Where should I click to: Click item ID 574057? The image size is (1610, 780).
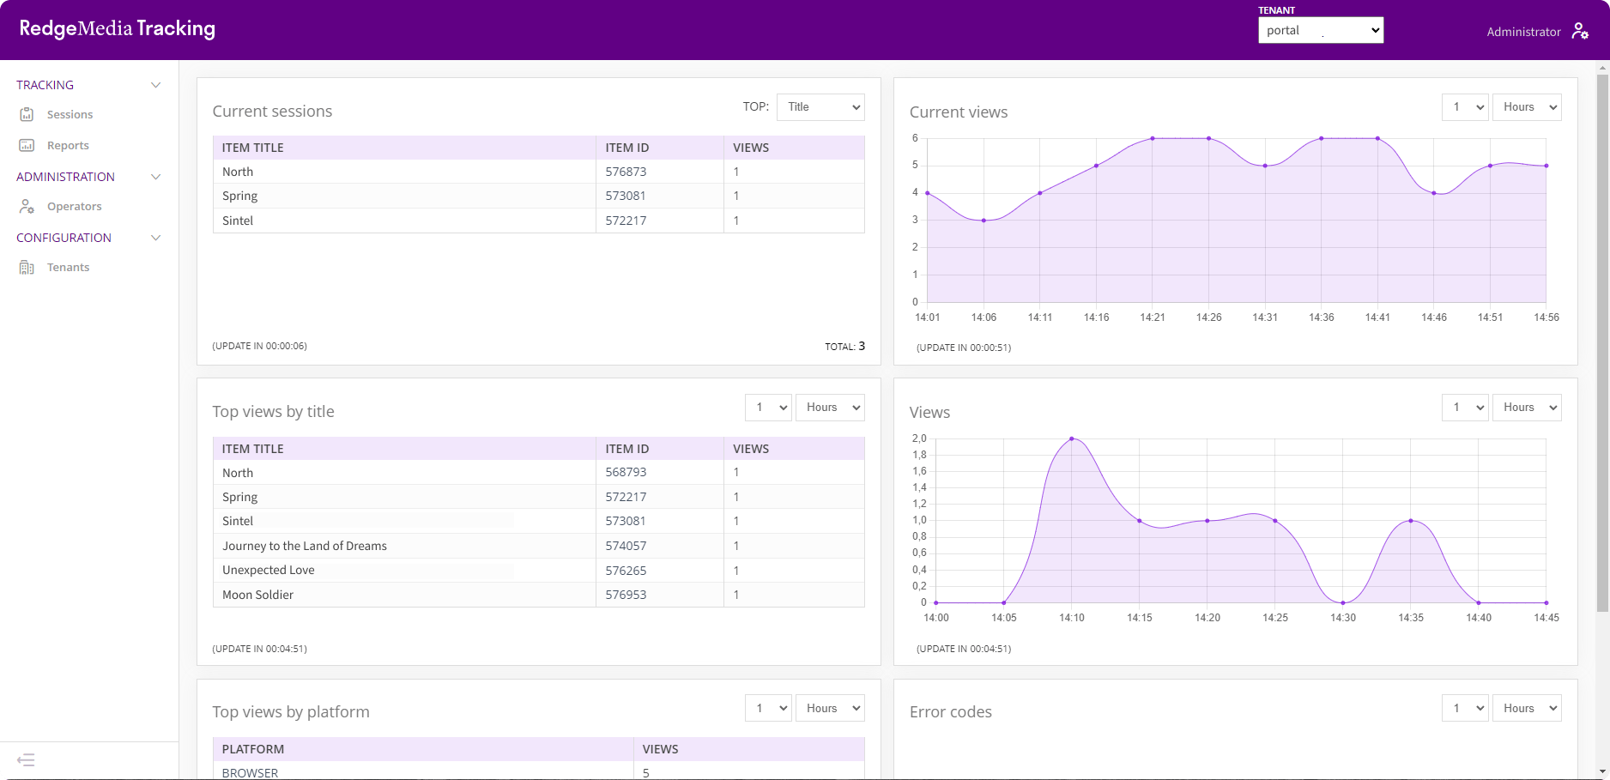click(626, 546)
